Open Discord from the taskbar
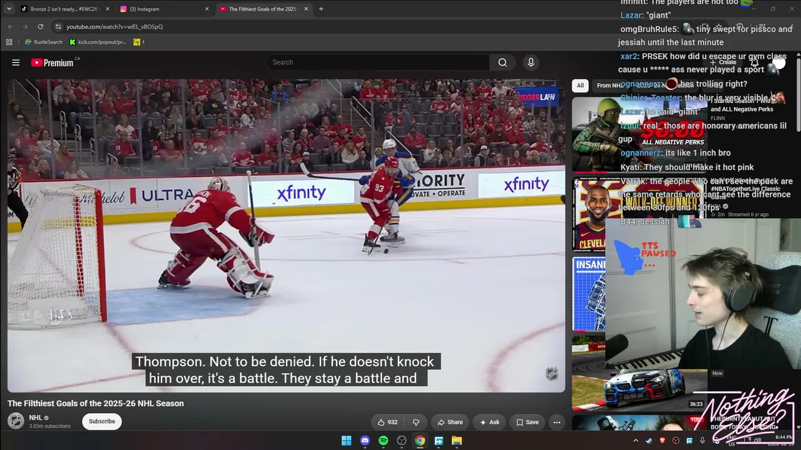This screenshot has height=450, width=801. [365, 441]
